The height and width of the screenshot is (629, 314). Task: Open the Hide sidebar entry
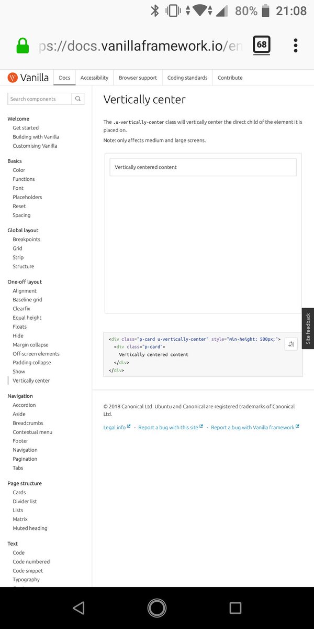tap(18, 335)
